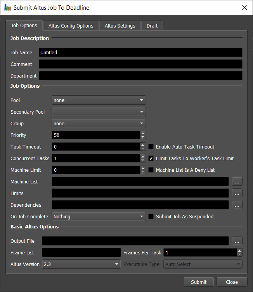Viewport: 253px width, 292px height.
Task: Expand the Secondary Pool dropdown
Action: click(99, 112)
